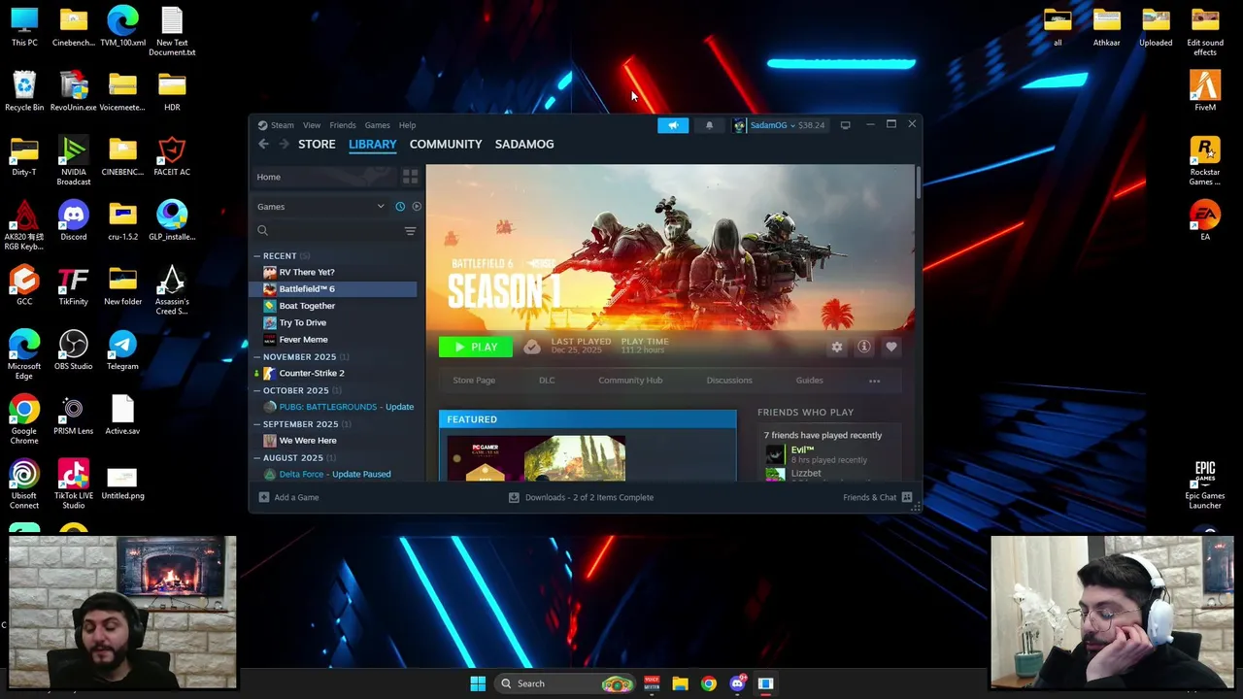Open Friends & Chat in Steam
The image size is (1243, 699).
tap(878, 497)
